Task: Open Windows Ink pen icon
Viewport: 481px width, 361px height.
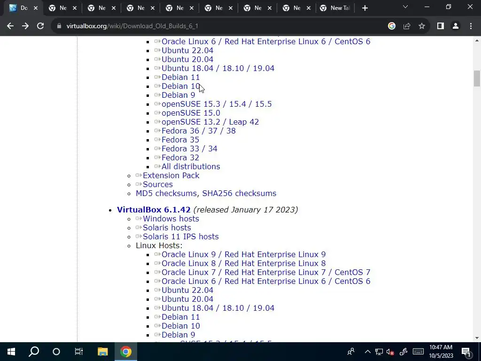Action: pyautogui.click(x=403, y=352)
